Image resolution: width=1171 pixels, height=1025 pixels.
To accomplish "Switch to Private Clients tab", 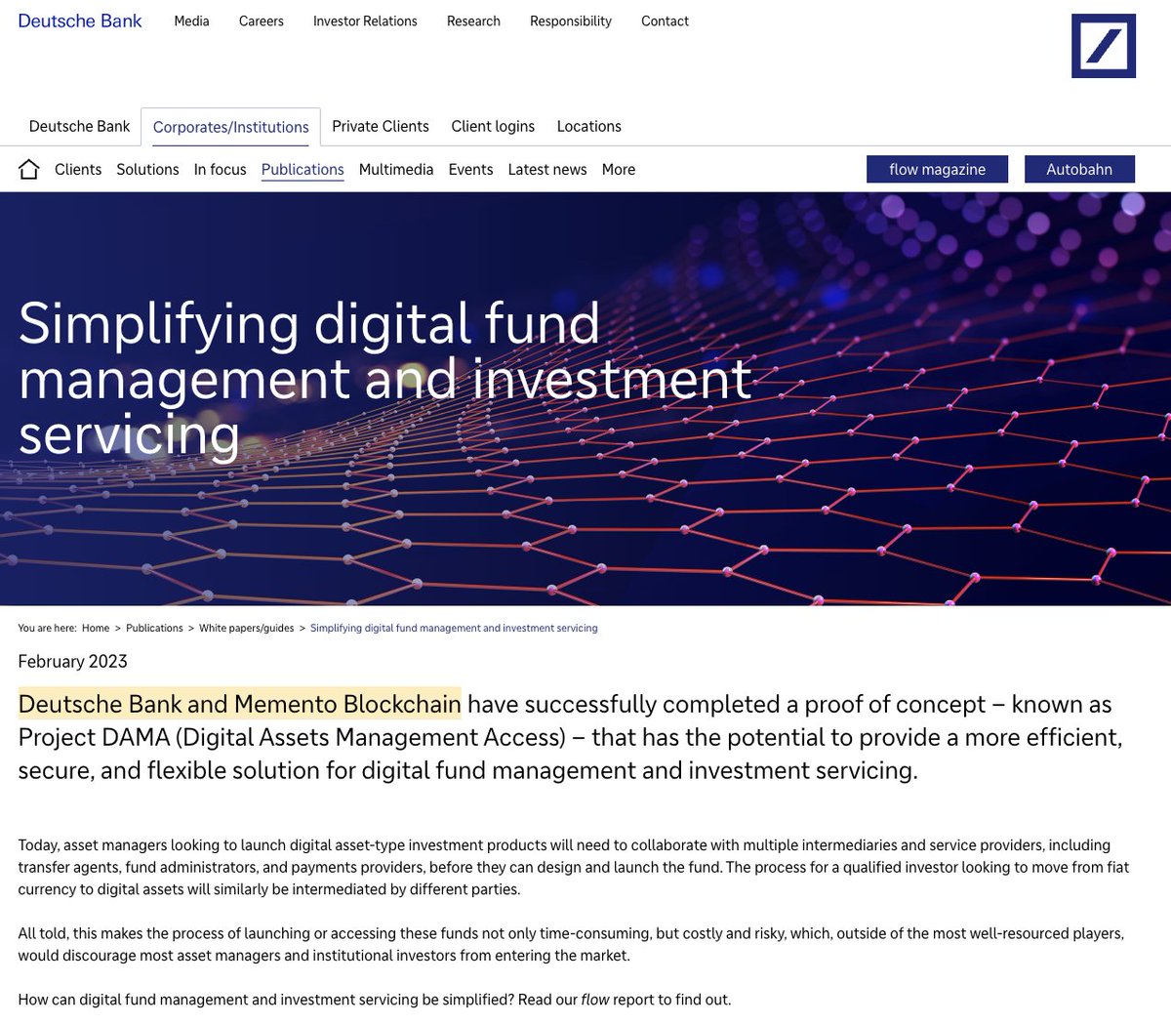I will (381, 126).
